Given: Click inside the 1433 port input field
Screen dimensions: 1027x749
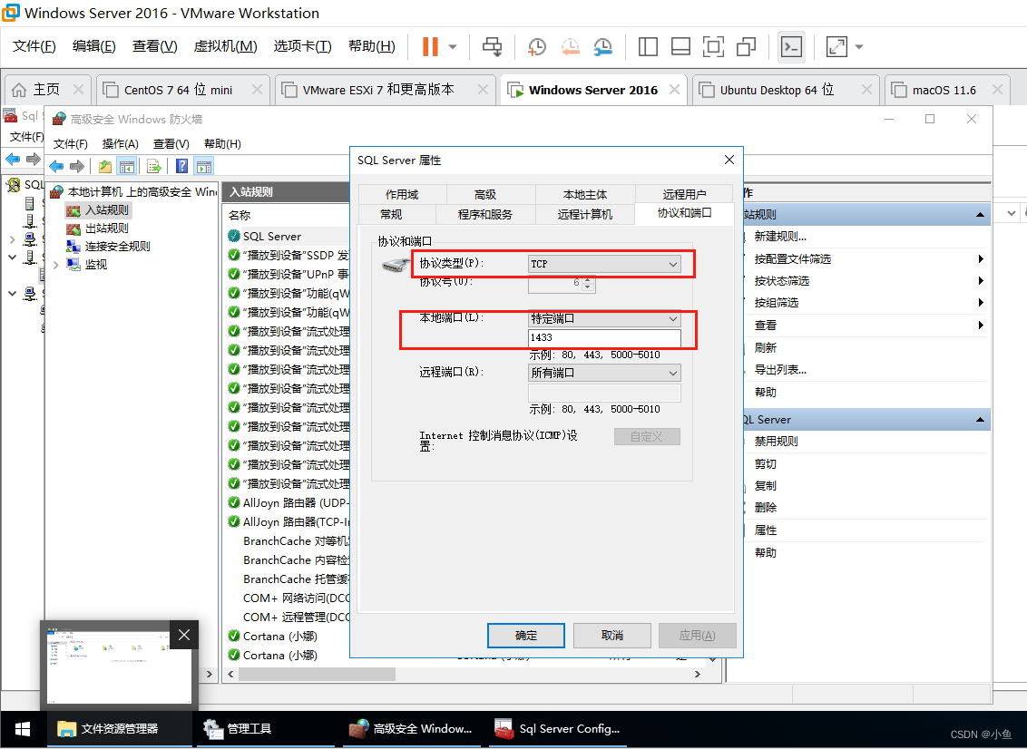Looking at the screenshot, I should pos(604,337).
